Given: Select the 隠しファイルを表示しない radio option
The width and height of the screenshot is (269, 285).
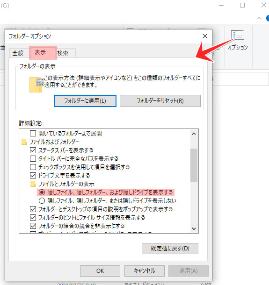Looking at the screenshot, I should [x=42, y=200].
